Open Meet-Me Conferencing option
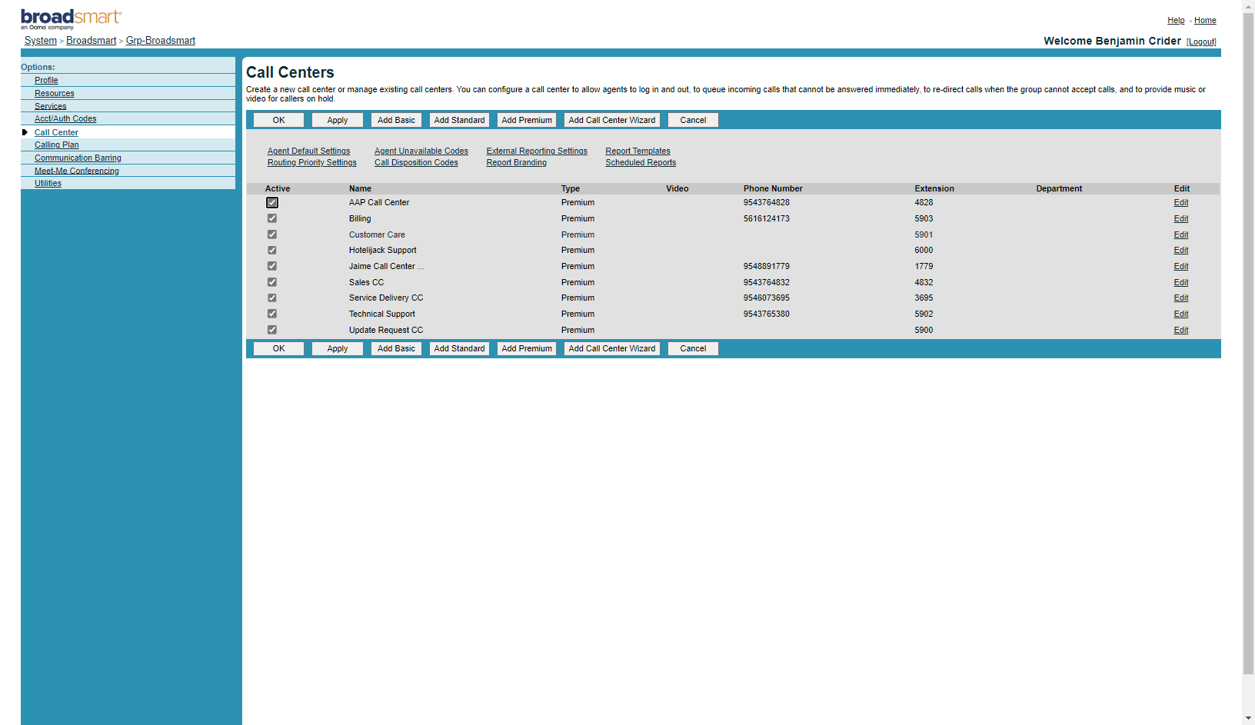Screen dimensions: 1255x725 tap(77, 171)
